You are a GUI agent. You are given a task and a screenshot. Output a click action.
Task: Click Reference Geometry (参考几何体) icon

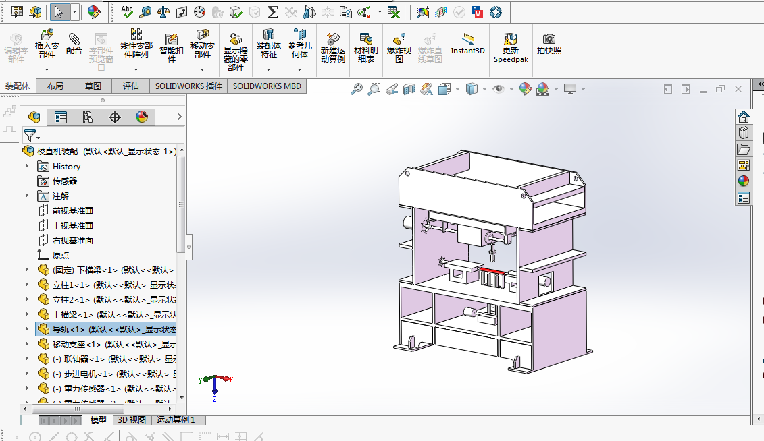[x=300, y=34]
